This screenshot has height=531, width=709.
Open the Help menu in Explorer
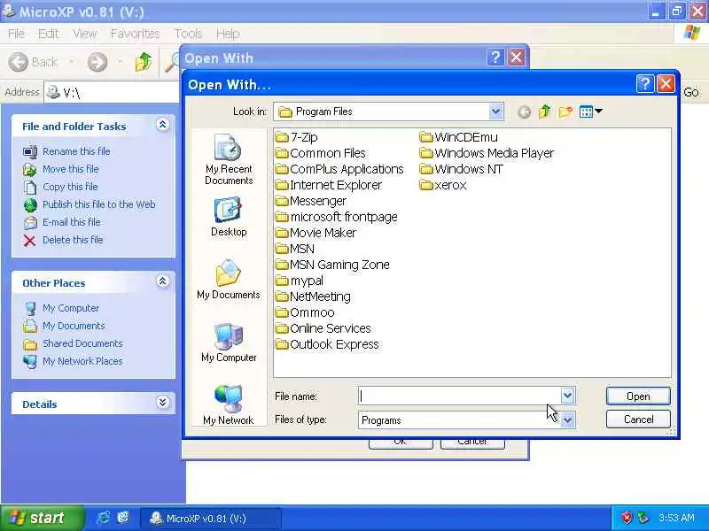[x=228, y=34]
